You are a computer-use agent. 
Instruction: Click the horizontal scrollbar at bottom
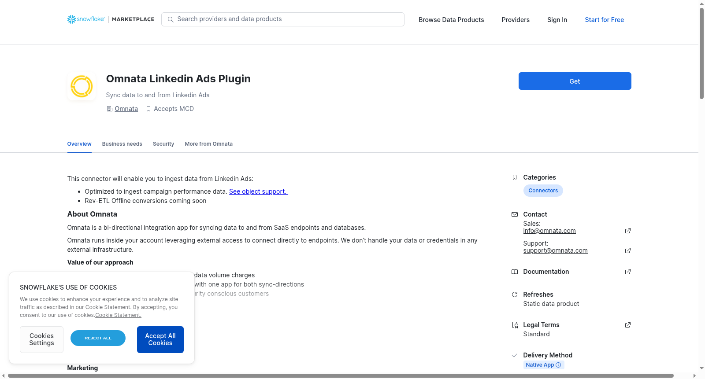point(341,376)
